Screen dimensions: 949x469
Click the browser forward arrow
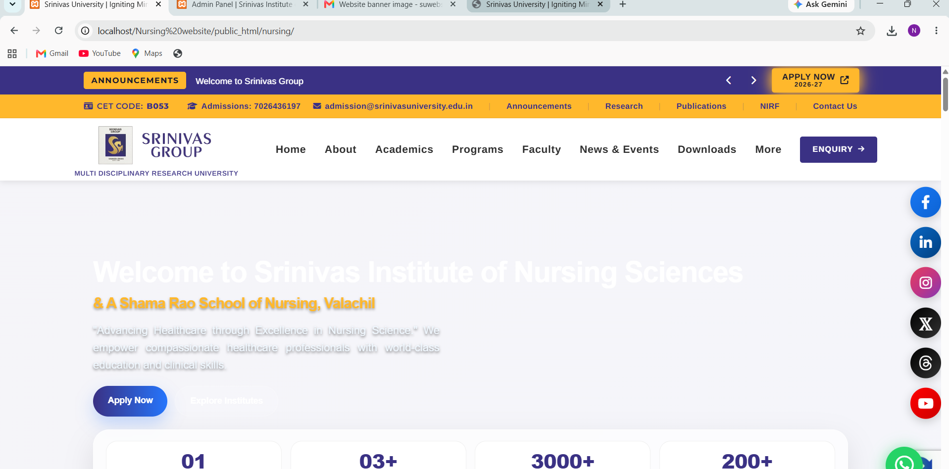[36, 31]
